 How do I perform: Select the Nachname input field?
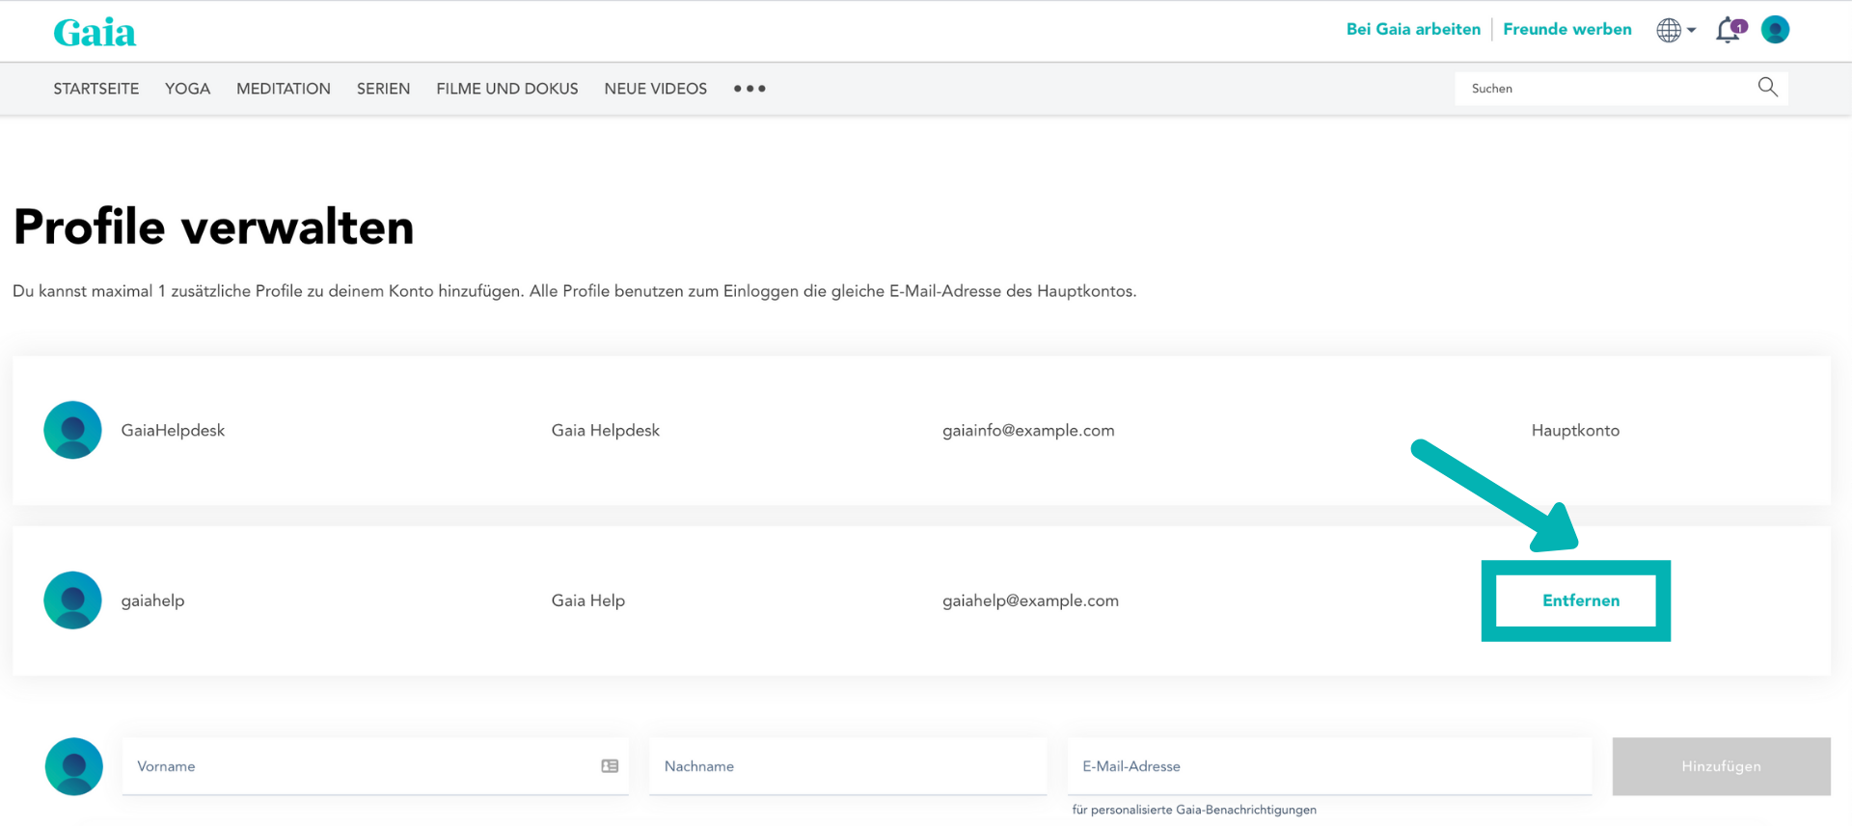[848, 766]
